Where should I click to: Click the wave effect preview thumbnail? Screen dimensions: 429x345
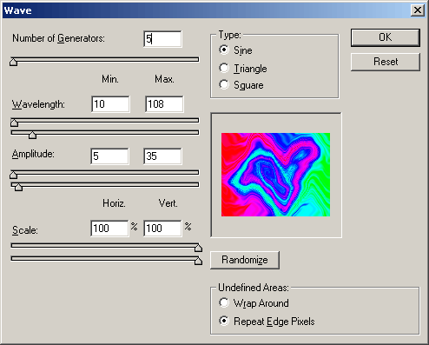275,175
